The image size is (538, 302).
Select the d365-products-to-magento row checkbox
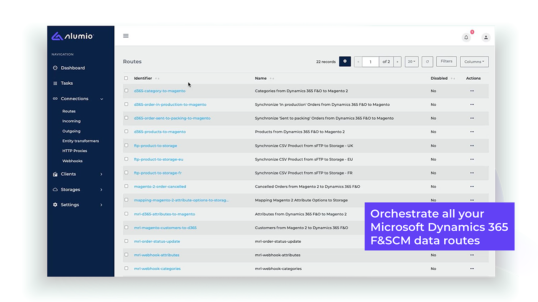click(x=126, y=131)
